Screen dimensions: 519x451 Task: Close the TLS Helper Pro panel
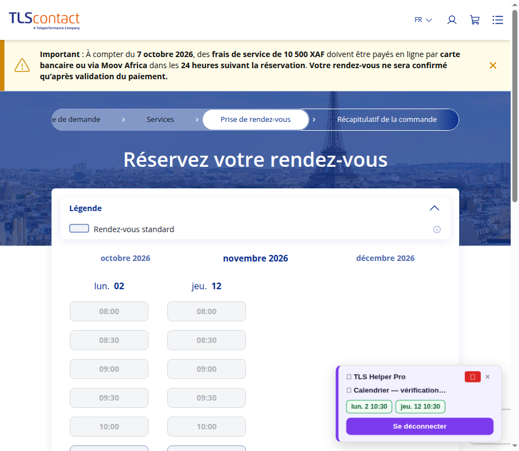tap(487, 377)
